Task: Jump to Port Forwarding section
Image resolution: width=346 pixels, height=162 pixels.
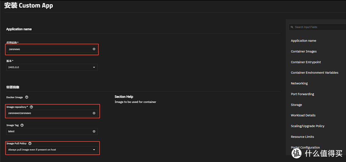Action: pos(302,94)
